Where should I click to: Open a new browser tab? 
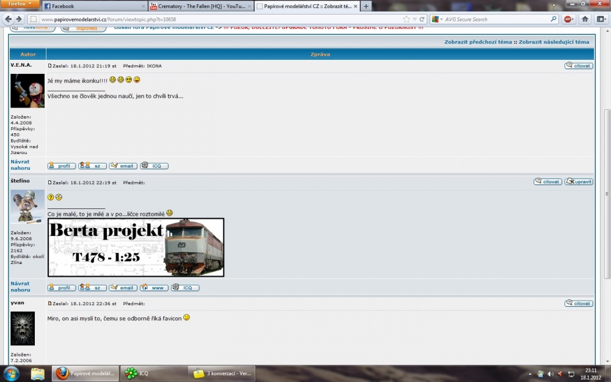366,6
